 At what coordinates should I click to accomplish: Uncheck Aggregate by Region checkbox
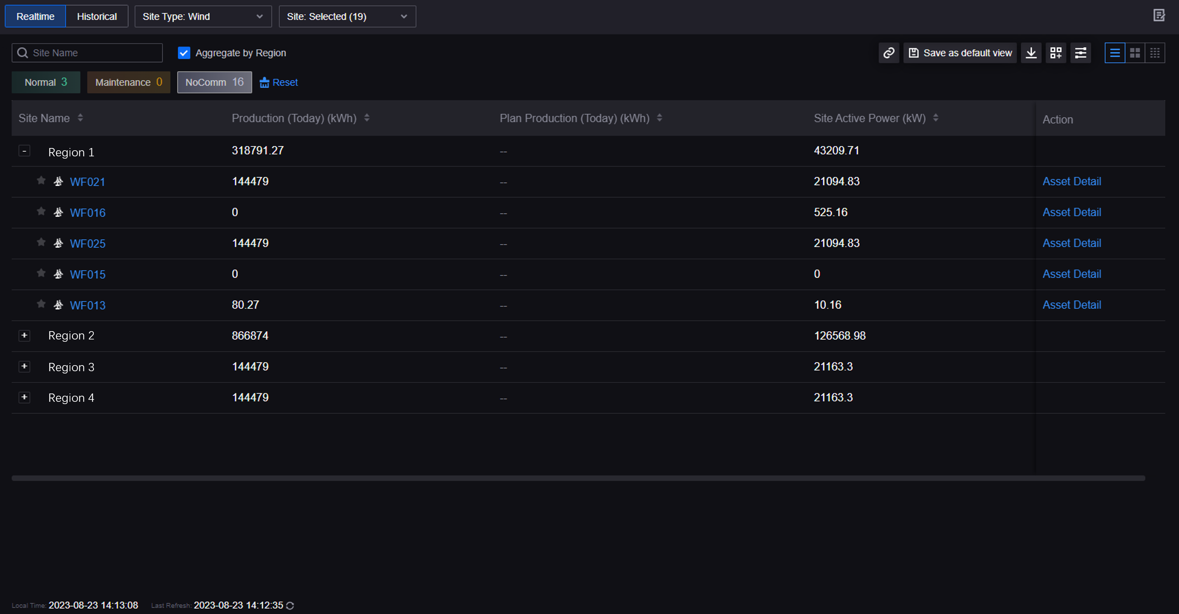184,53
